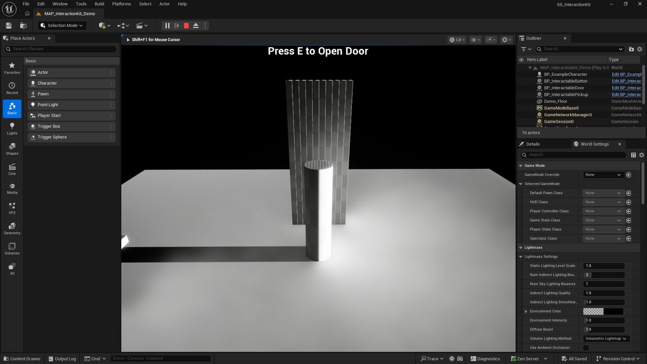Collapse the Lightmass section
The height and width of the screenshot is (364, 647).
521,248
